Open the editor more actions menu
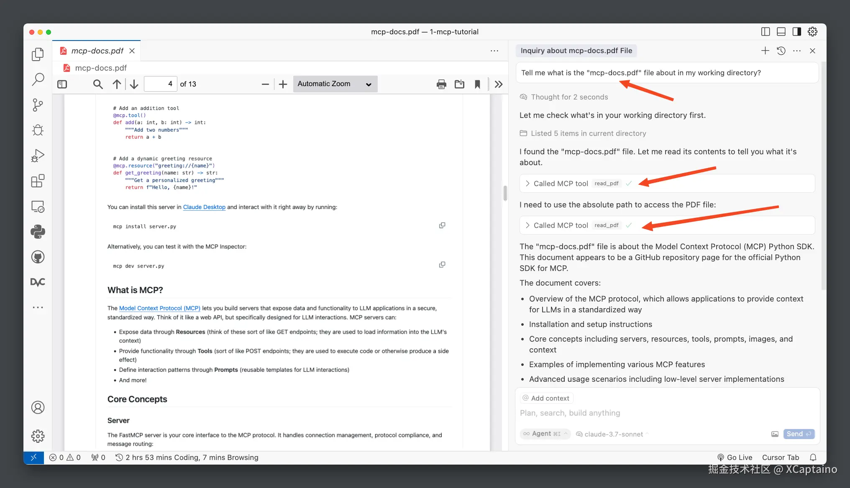Screen dimensions: 850x488 (494, 51)
